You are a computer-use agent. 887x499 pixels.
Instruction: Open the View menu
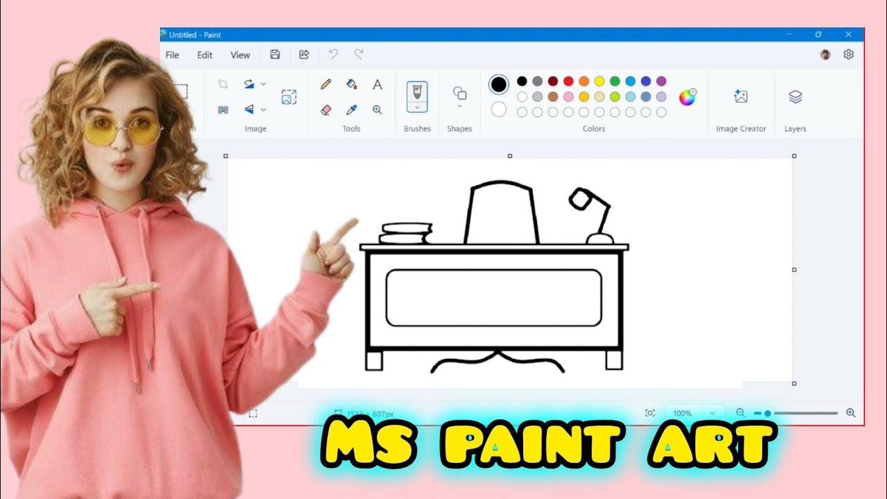click(240, 55)
